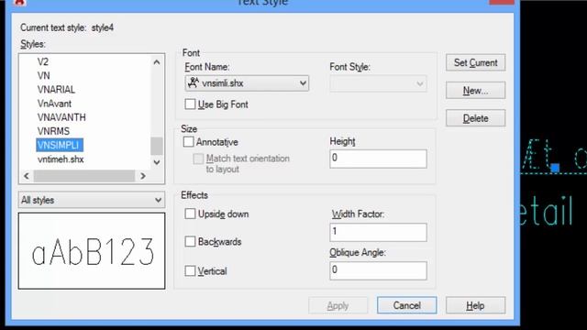Select the highlighted VNSIMPLI style

coord(60,145)
